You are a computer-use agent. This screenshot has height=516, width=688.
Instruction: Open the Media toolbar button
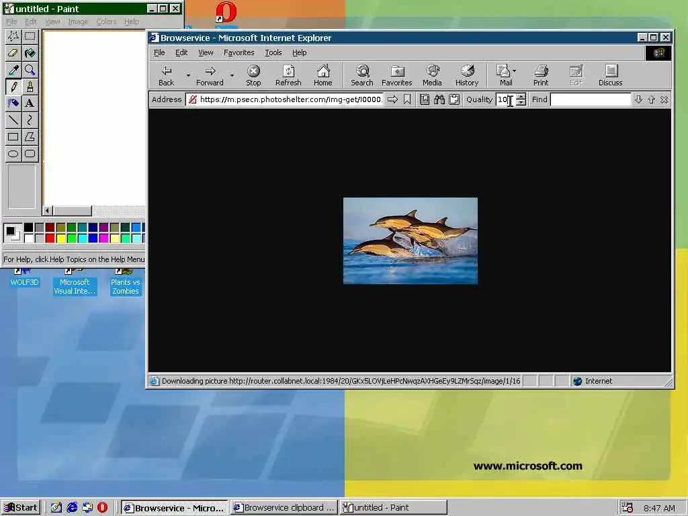click(x=432, y=75)
